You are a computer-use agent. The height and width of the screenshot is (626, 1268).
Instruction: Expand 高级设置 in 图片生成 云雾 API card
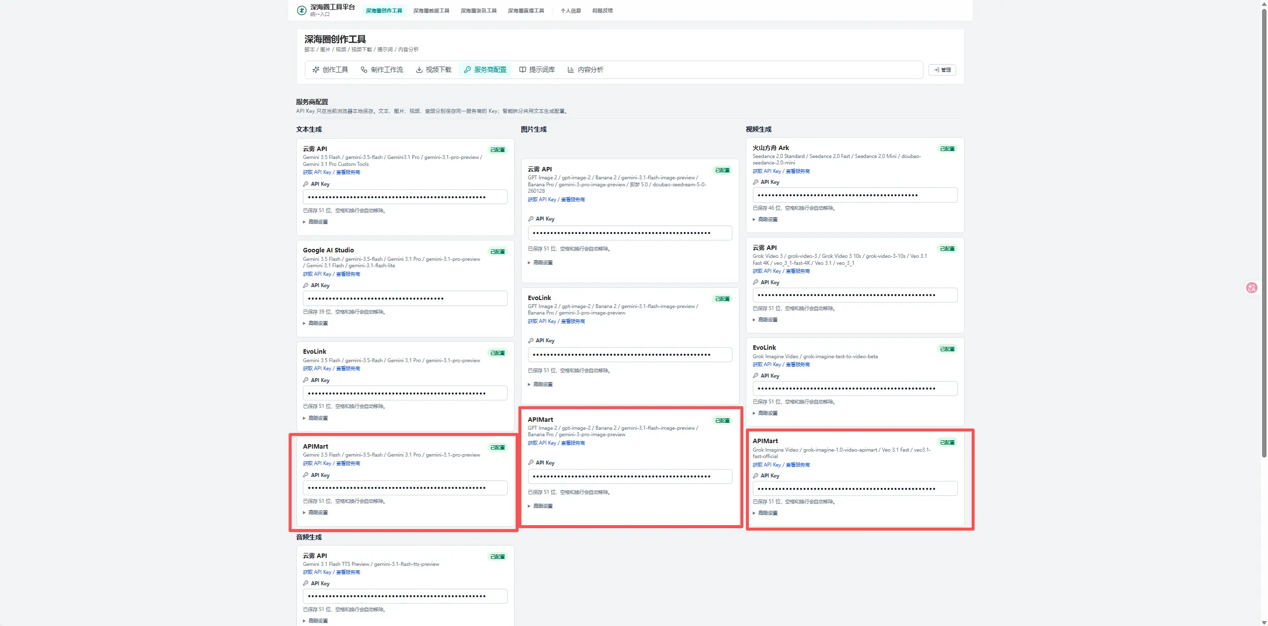[x=540, y=263]
